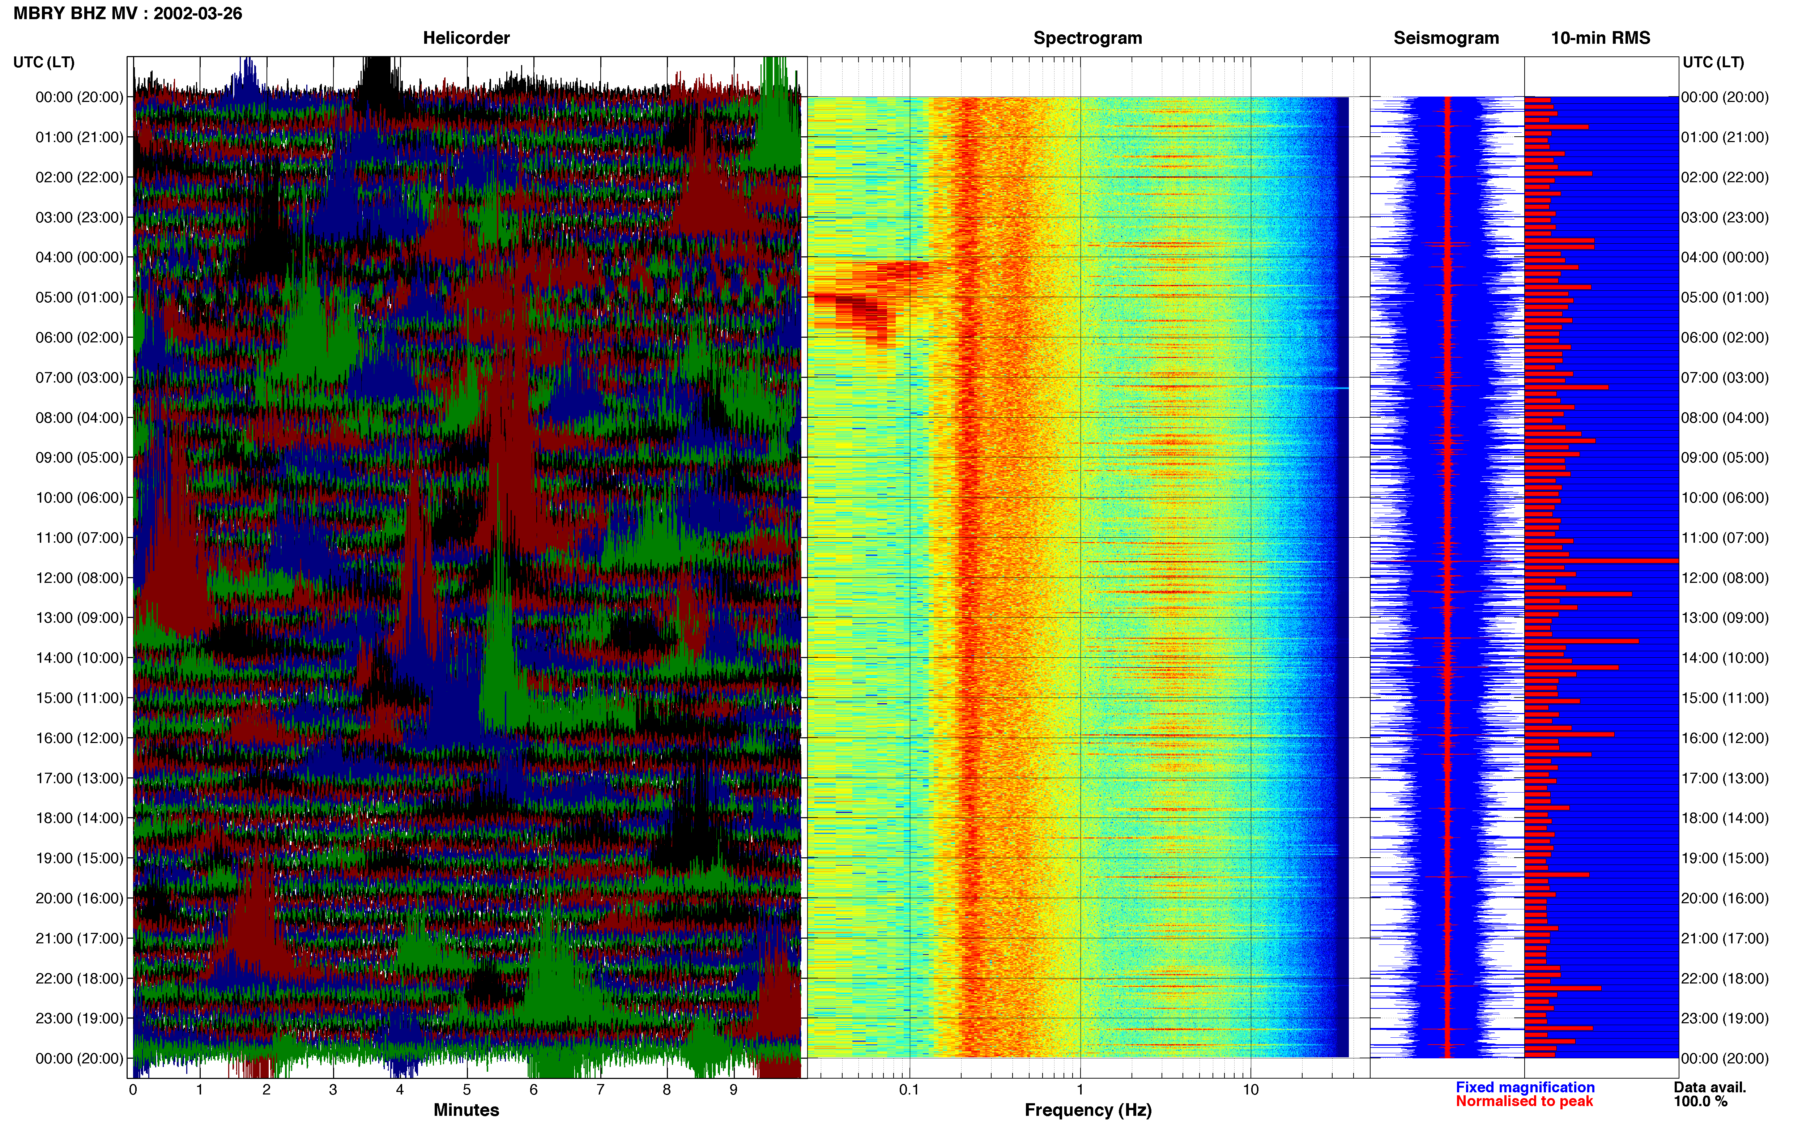1815x1135 pixels.
Task: Click 17:00 (13:00) on the RMS panel time axis
Action: click(1725, 778)
